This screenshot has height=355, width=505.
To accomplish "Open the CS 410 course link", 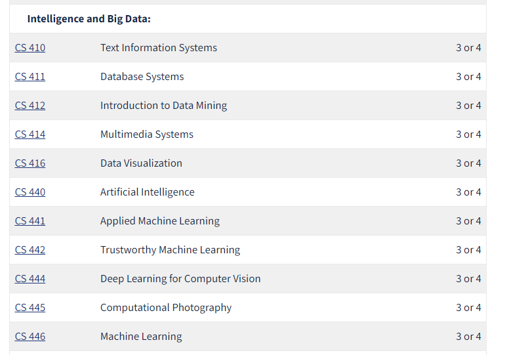I will coord(30,48).
